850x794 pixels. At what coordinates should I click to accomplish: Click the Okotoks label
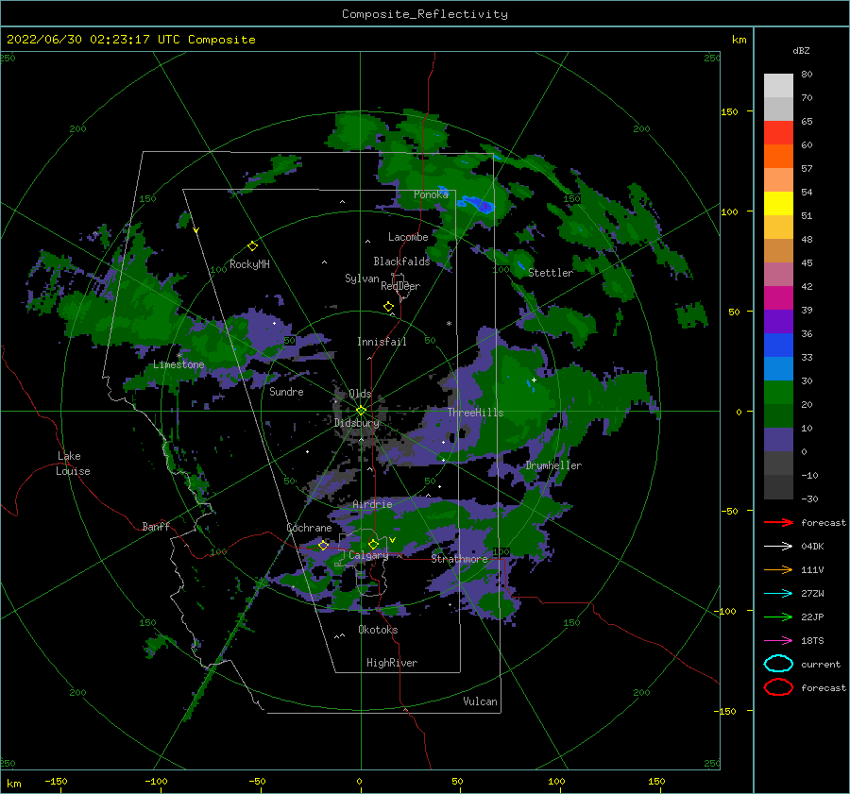click(x=378, y=630)
